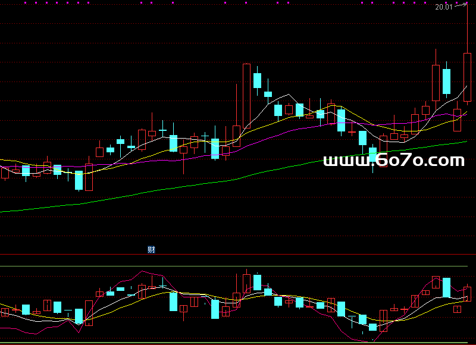
Task: Select the last candlestick with the long upper wick
Action: tap(467, 77)
